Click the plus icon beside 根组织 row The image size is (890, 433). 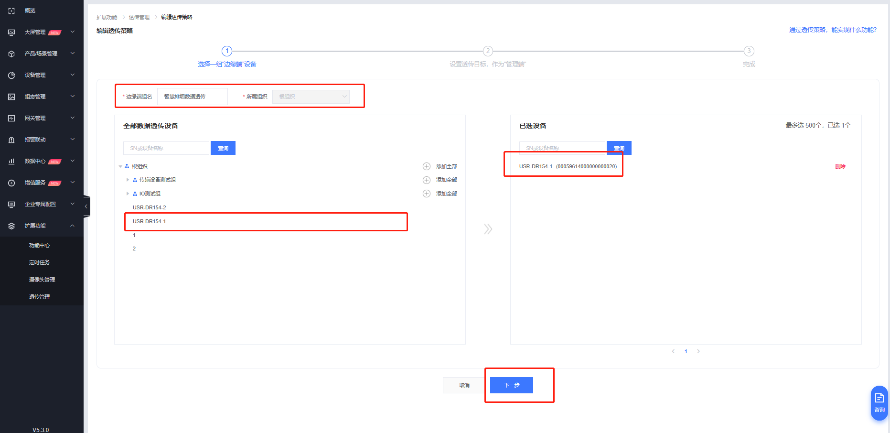tap(427, 166)
